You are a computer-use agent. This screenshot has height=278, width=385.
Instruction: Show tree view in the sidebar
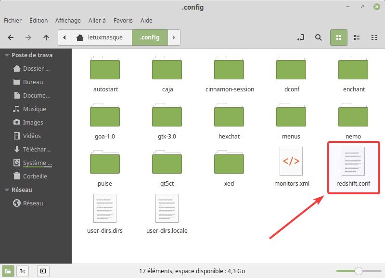[x=22, y=271]
